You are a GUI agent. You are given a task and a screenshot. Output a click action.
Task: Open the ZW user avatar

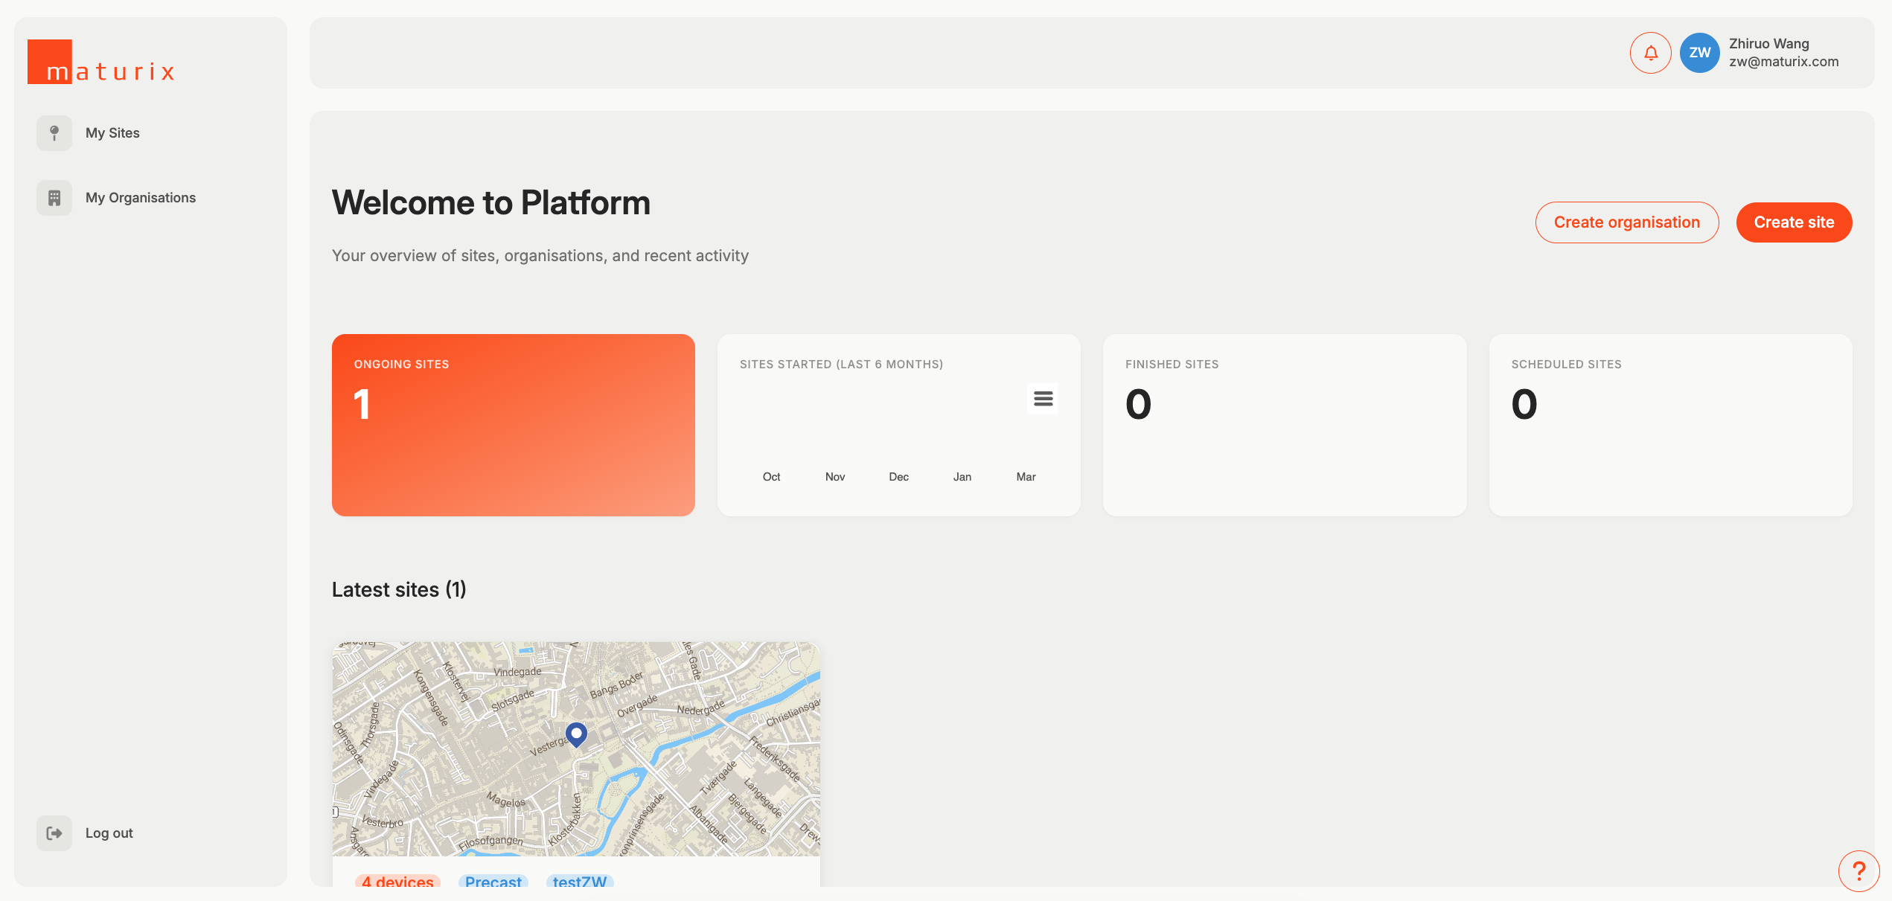click(1699, 53)
